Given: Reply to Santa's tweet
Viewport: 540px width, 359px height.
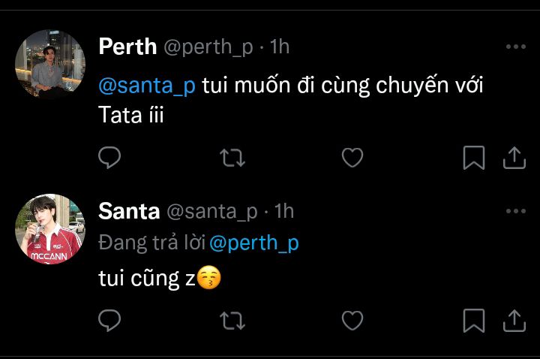Looking at the screenshot, I should click(110, 321).
